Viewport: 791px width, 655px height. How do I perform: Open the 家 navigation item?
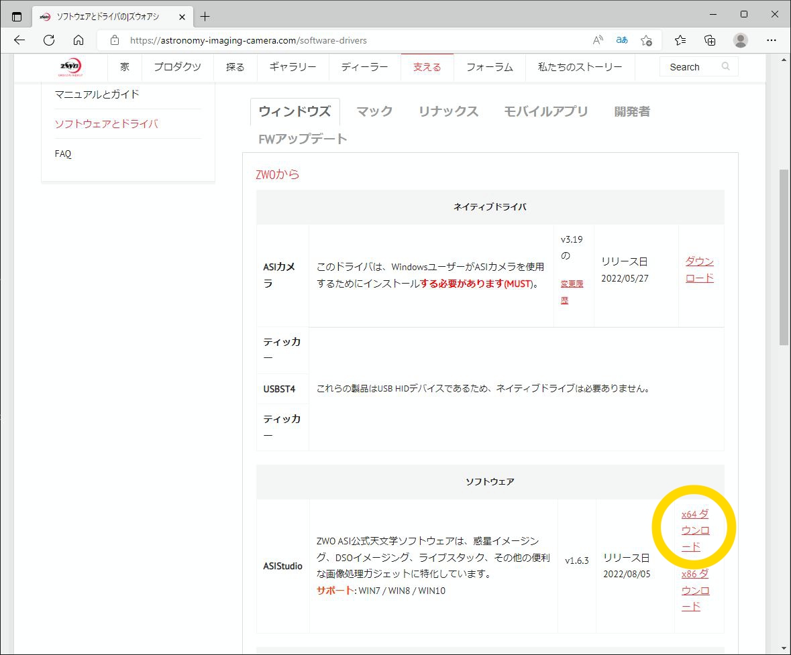click(x=125, y=66)
